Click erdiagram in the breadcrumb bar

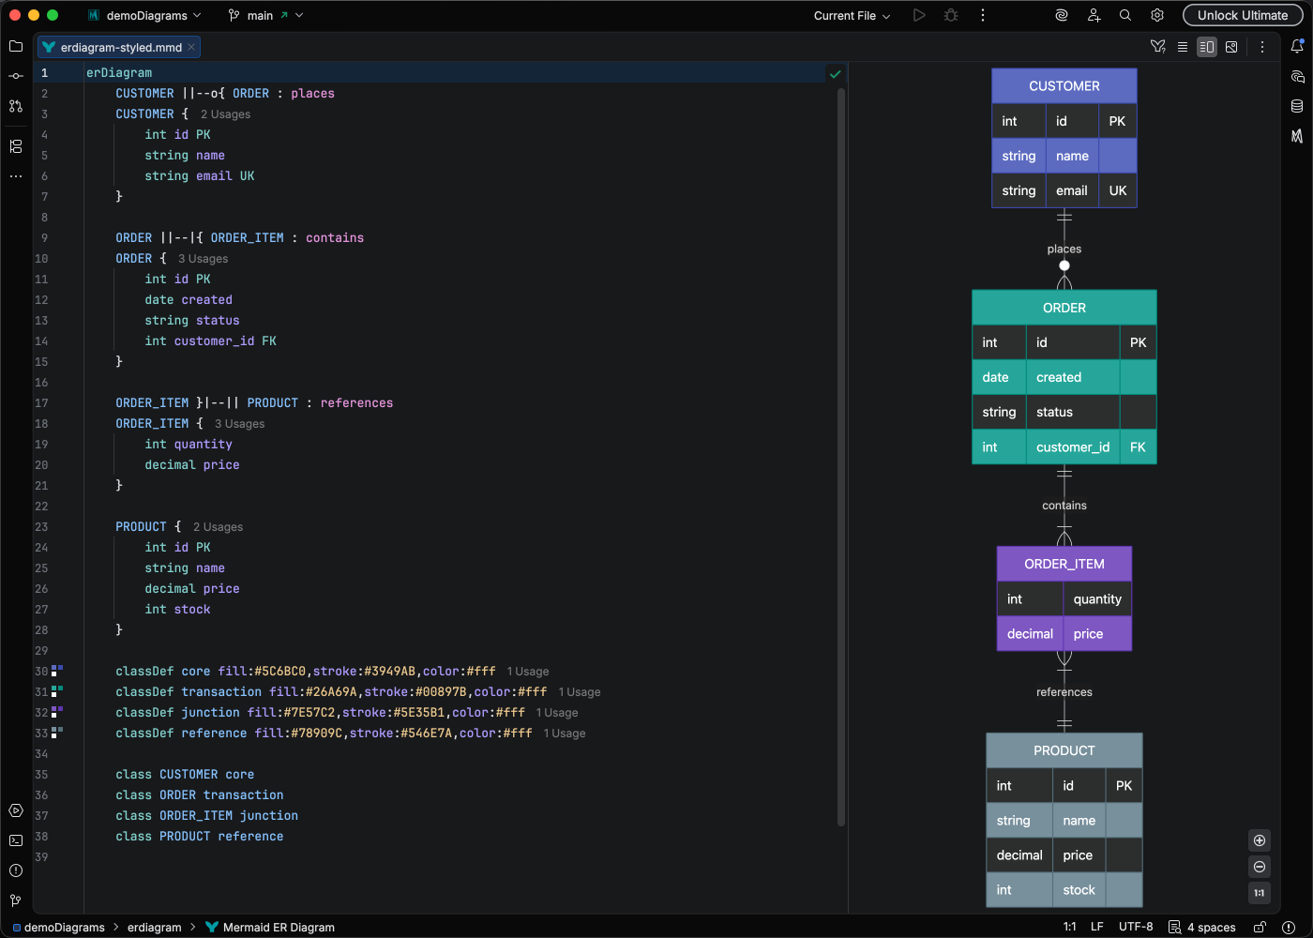[x=154, y=927]
